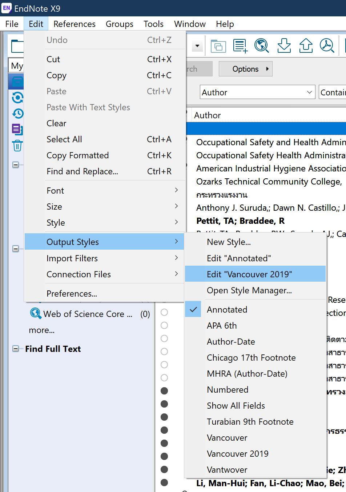Click the Unfiled notes sidebar icon
Image resolution: width=346 pixels, height=492 pixels.
coord(17,129)
